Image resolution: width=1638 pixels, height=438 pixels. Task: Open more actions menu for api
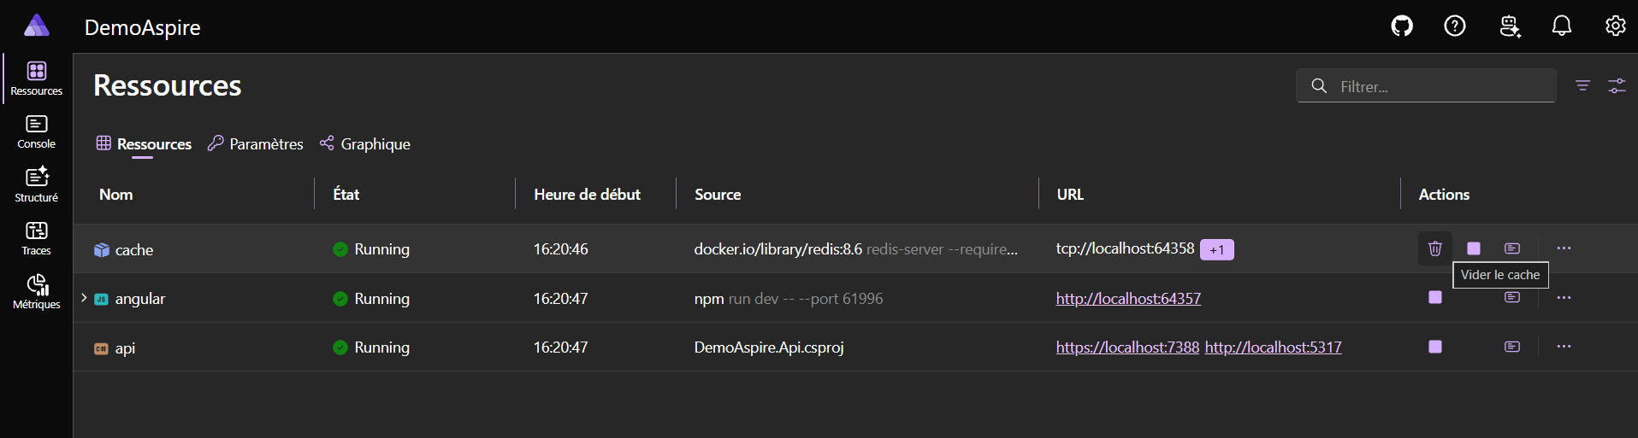coord(1564,347)
